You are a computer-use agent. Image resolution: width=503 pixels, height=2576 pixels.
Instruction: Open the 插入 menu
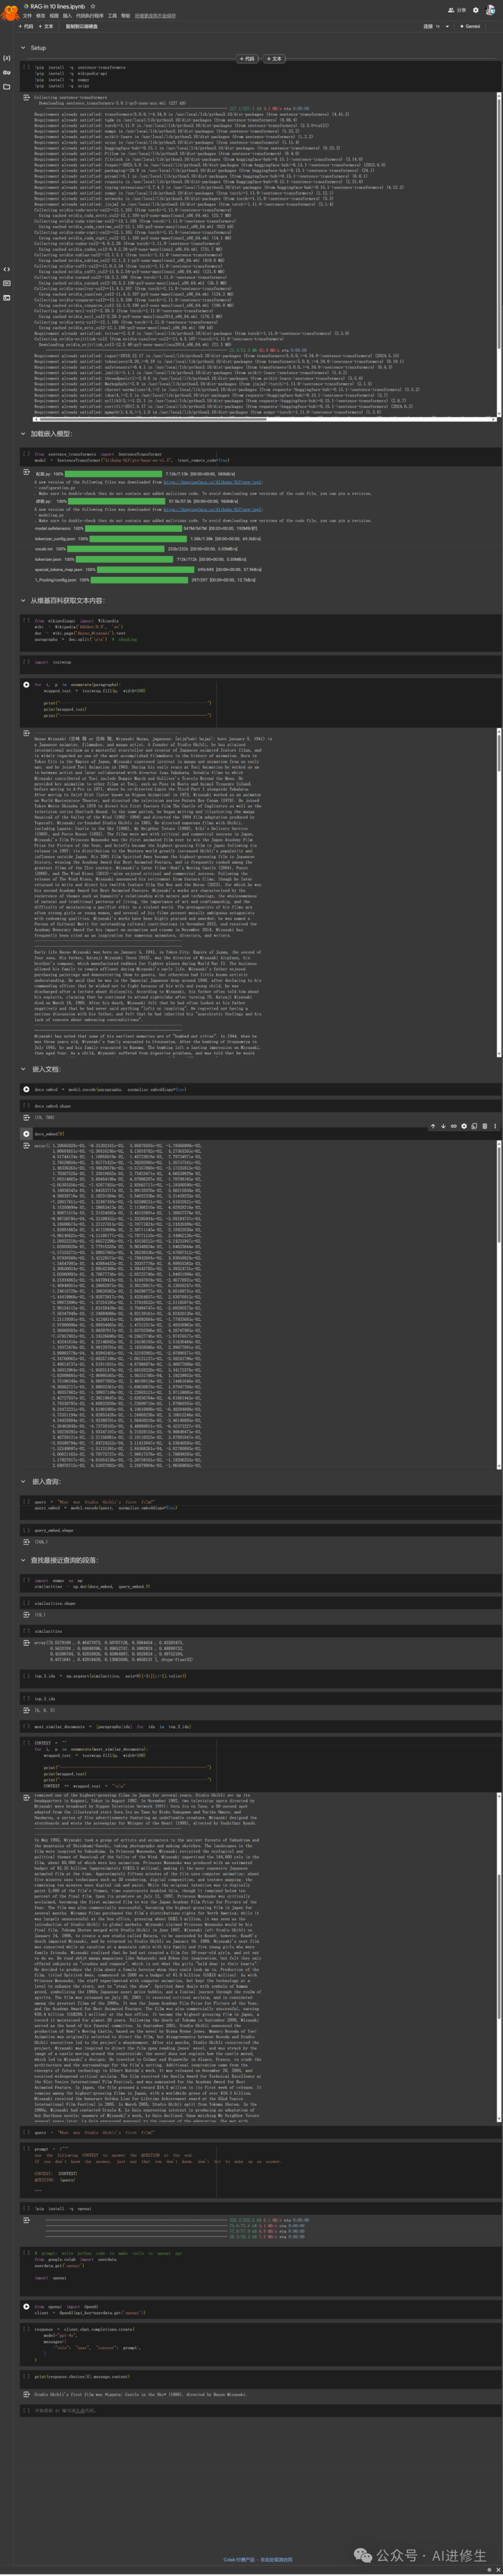point(67,16)
